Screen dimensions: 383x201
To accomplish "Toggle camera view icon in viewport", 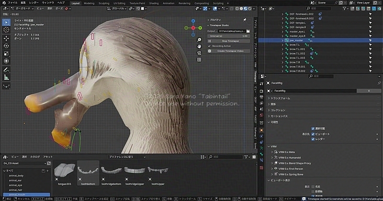I will [200, 53].
